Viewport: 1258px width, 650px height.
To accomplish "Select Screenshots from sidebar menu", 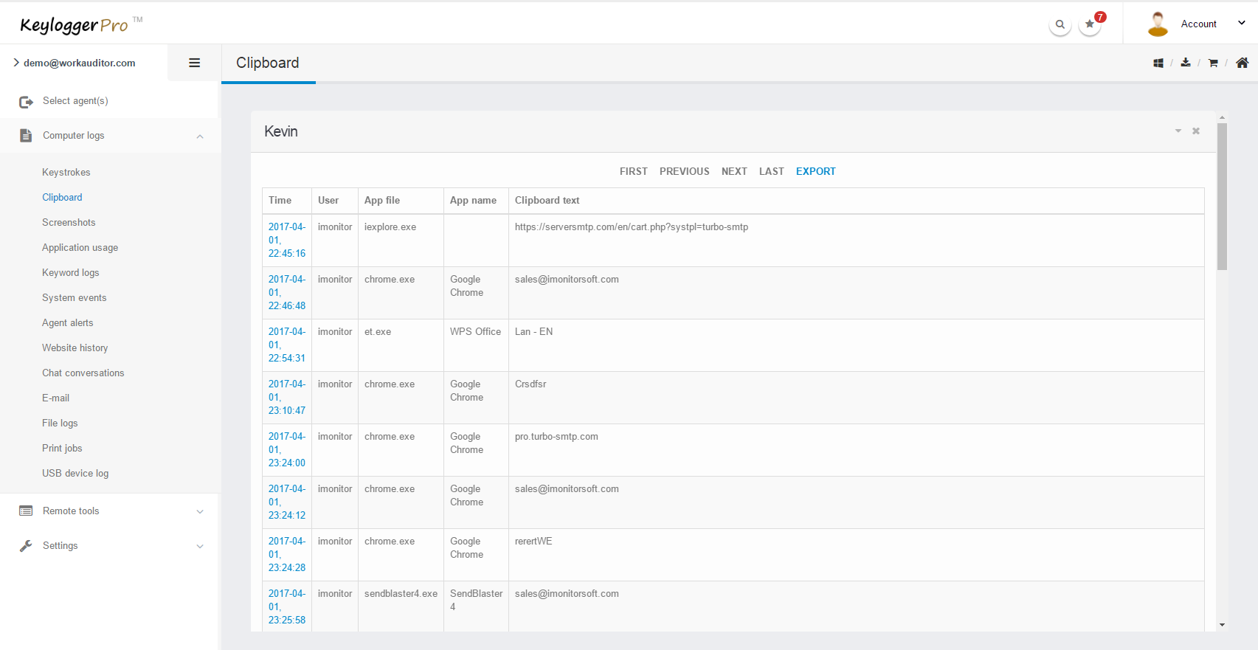I will 69,223.
